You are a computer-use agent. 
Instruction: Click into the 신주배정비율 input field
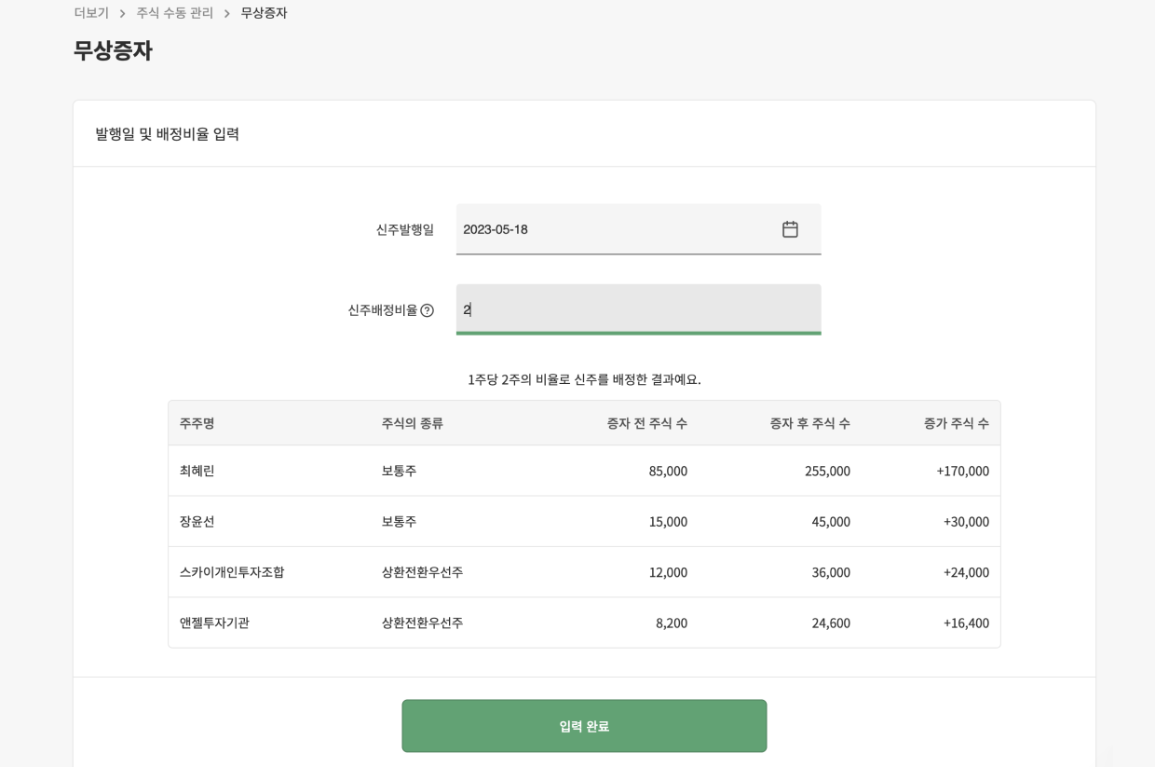[x=638, y=309]
